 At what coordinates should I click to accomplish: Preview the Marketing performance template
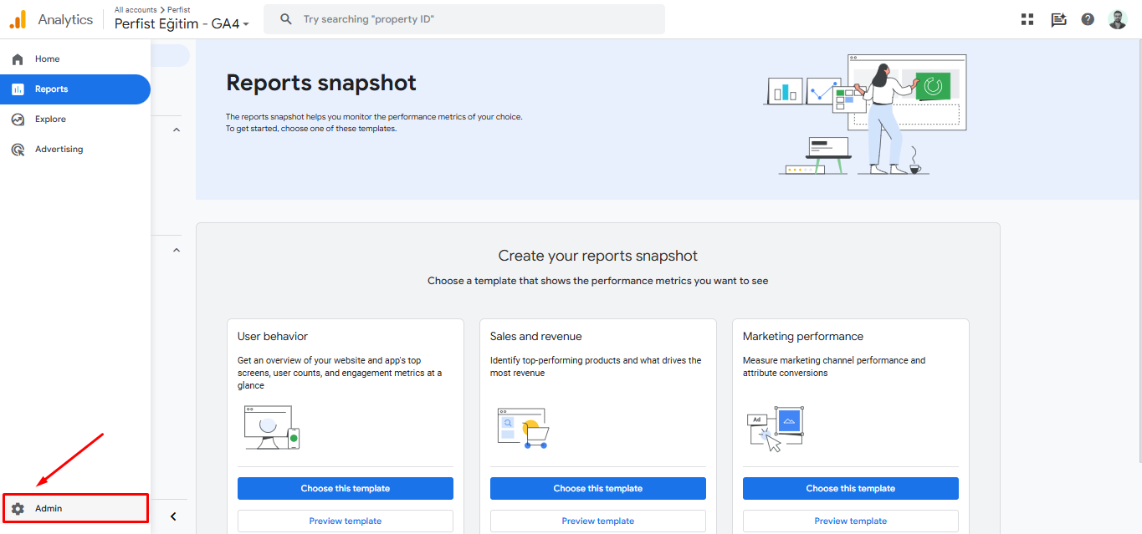[x=850, y=521]
